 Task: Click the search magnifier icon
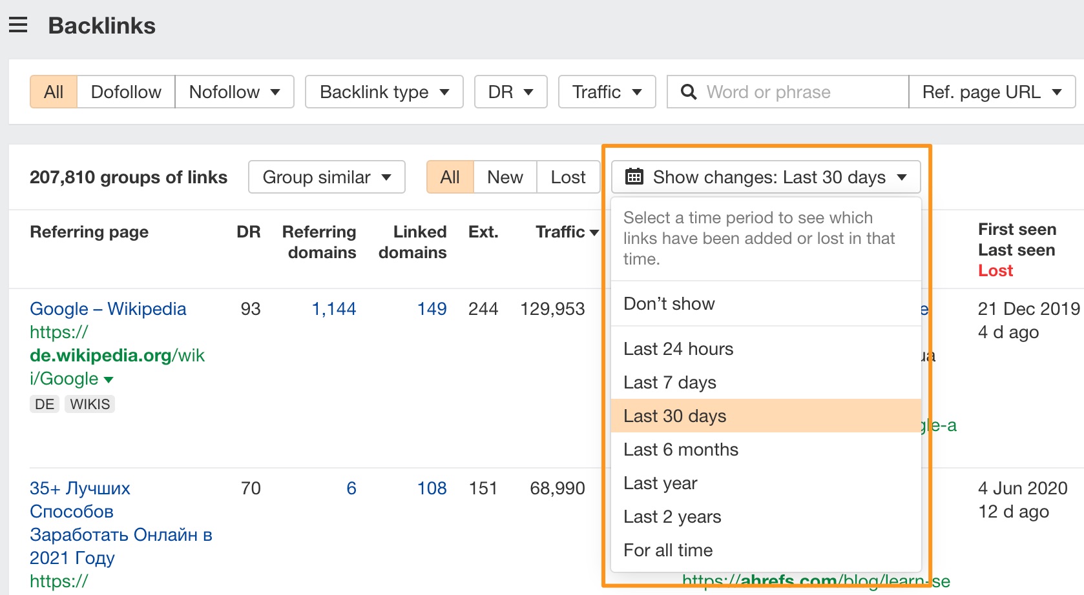[689, 92]
